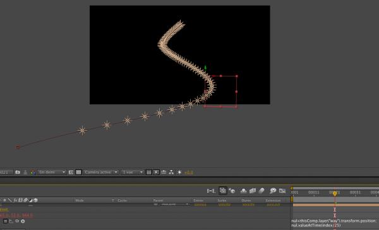Screen dimensions: 379x230
Task: Click the Parent column header
Action: (158, 200)
